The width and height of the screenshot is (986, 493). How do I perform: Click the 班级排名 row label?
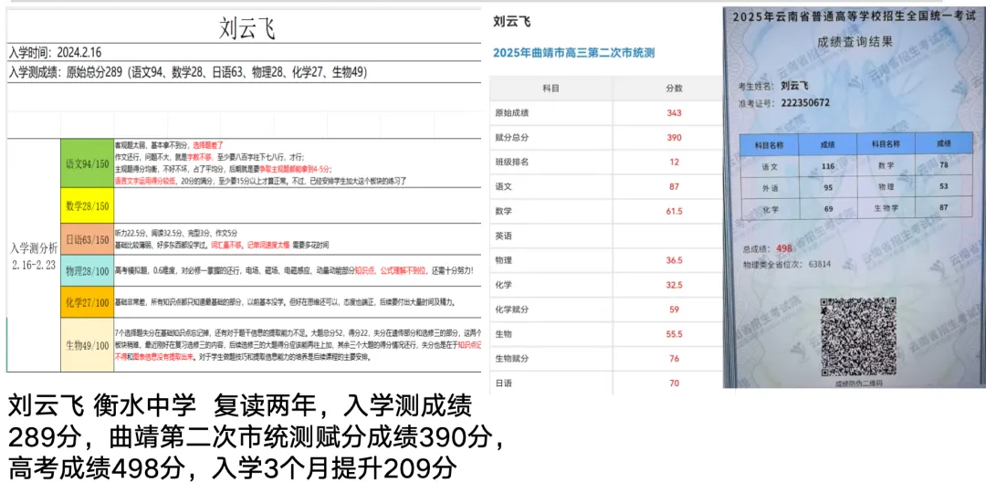click(x=512, y=163)
